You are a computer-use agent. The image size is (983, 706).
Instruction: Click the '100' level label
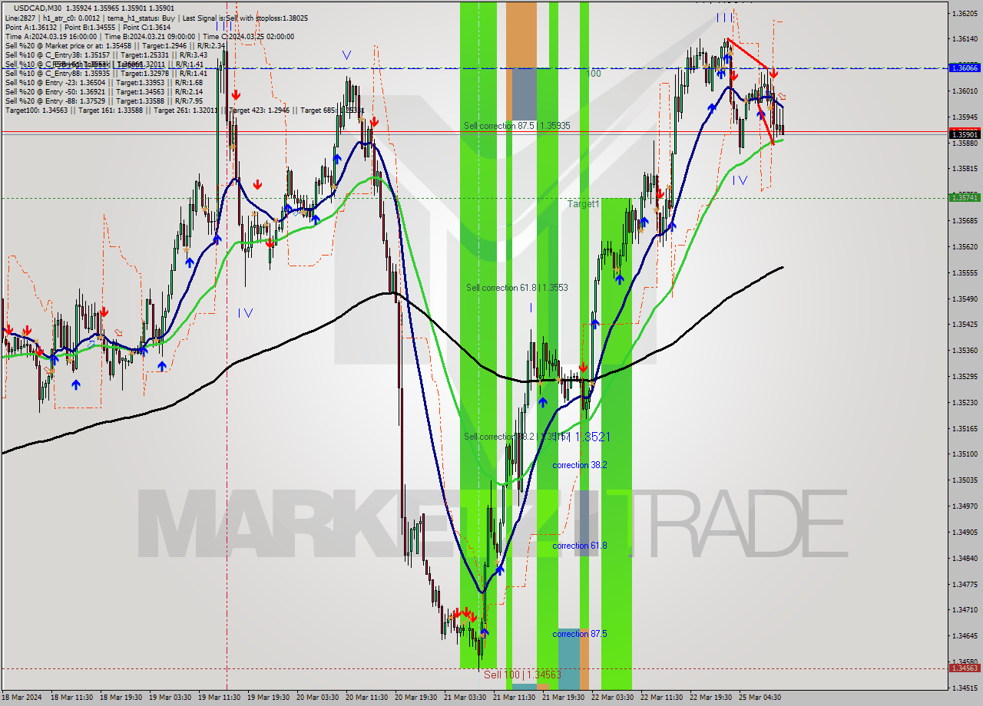594,74
